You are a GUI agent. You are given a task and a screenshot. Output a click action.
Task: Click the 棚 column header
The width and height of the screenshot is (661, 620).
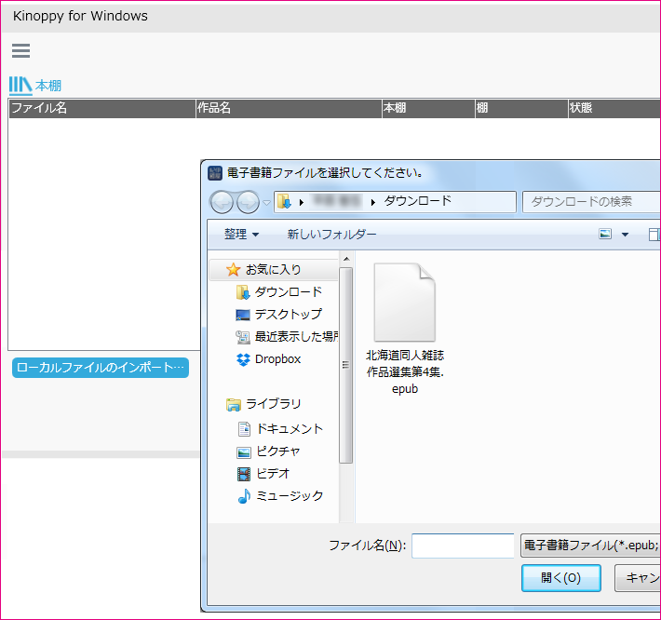click(x=521, y=108)
